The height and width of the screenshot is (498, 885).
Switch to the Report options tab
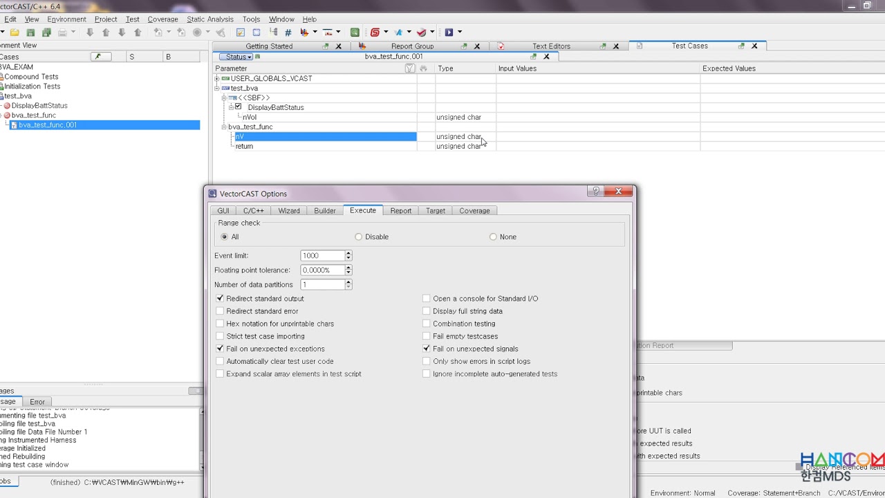(401, 211)
